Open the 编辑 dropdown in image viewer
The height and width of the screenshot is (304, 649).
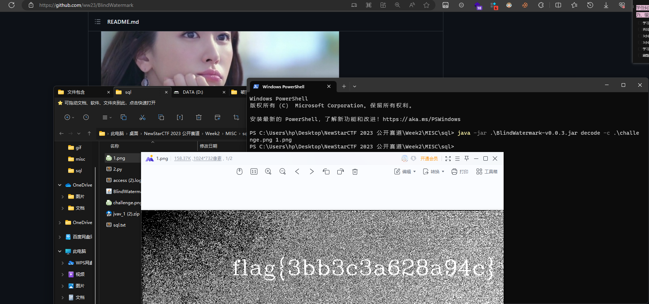tap(405, 171)
